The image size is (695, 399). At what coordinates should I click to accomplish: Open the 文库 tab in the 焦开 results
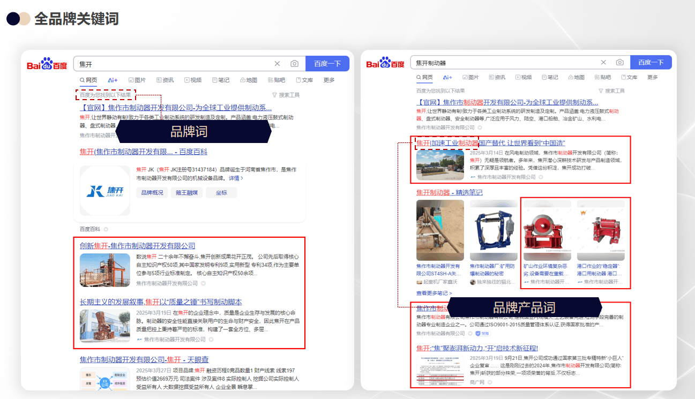304,80
